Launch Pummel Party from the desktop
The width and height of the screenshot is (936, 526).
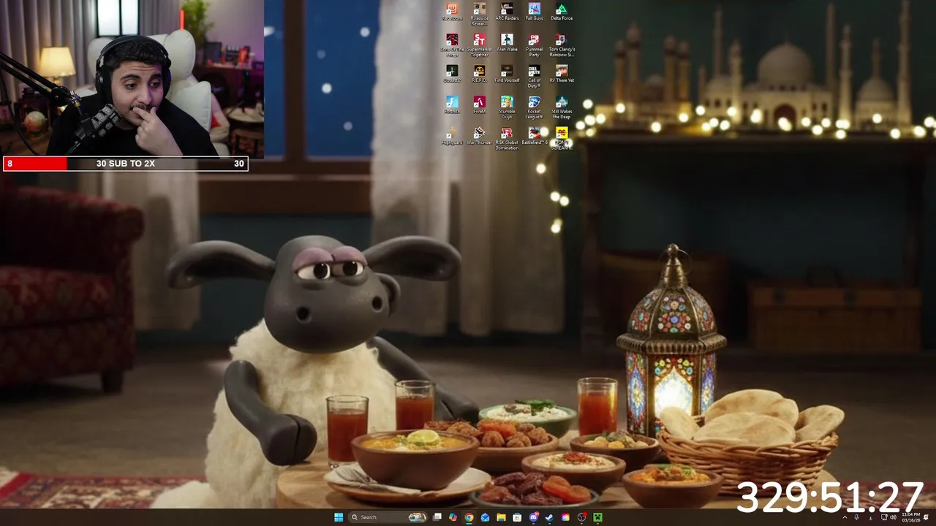point(535,45)
